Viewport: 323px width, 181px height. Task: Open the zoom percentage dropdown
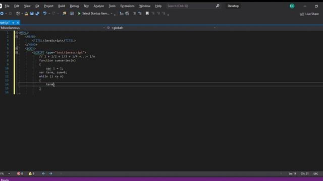(x=9, y=173)
